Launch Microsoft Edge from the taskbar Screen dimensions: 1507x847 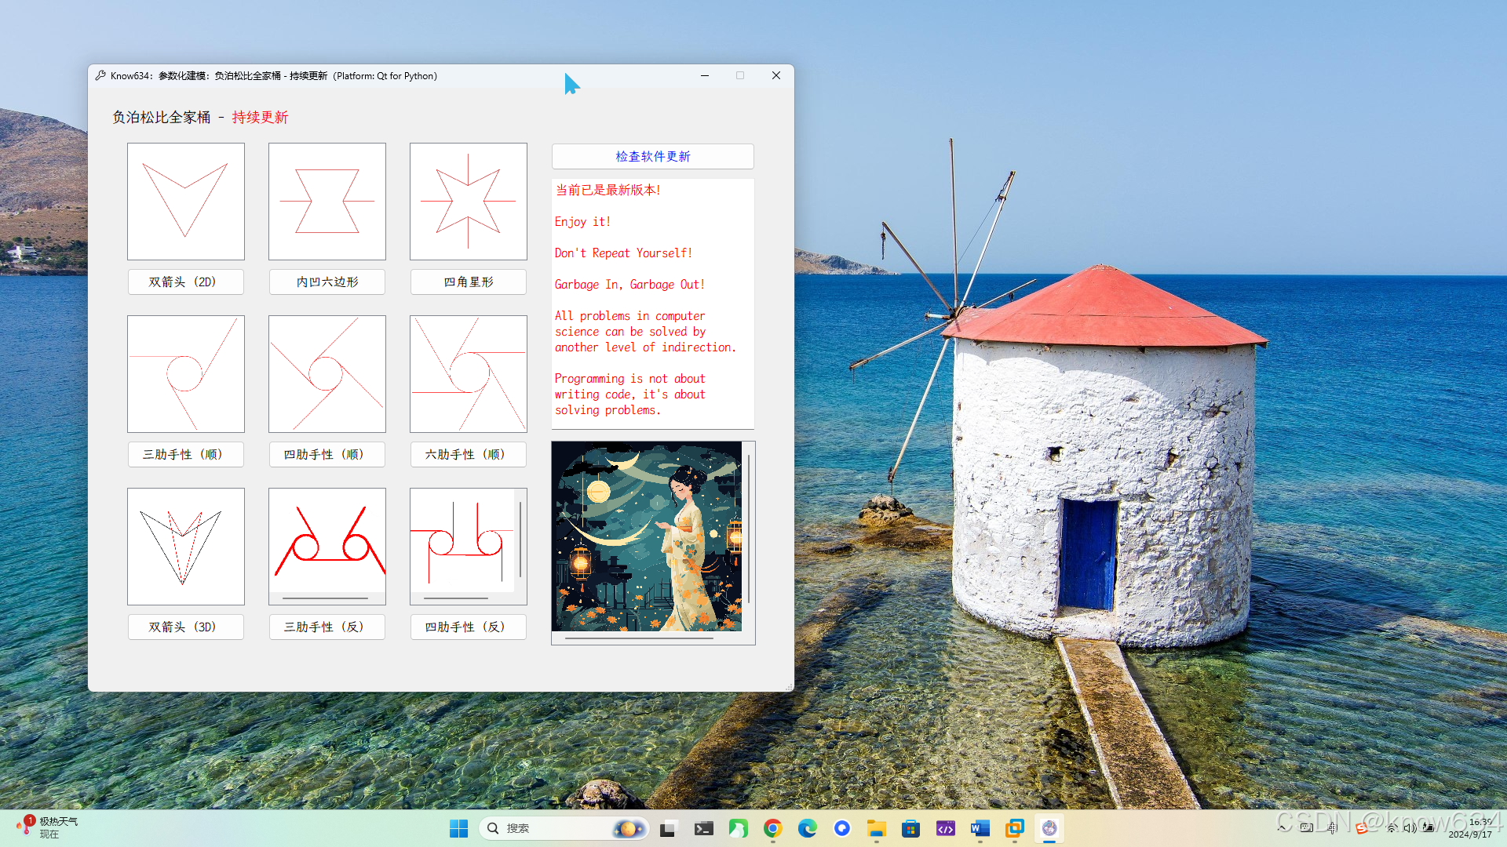coord(808,828)
